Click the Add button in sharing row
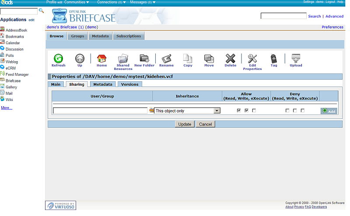Screen dimensions: 350x216 click(329, 111)
